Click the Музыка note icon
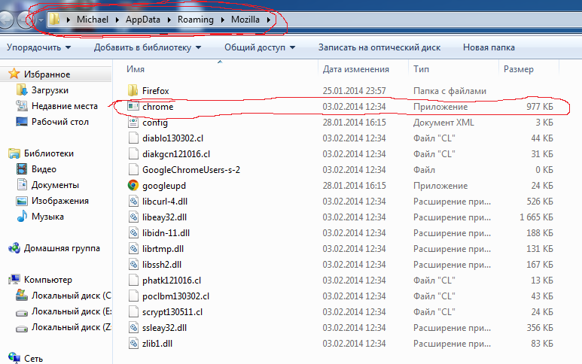This screenshot has width=582, height=364. click(22, 216)
